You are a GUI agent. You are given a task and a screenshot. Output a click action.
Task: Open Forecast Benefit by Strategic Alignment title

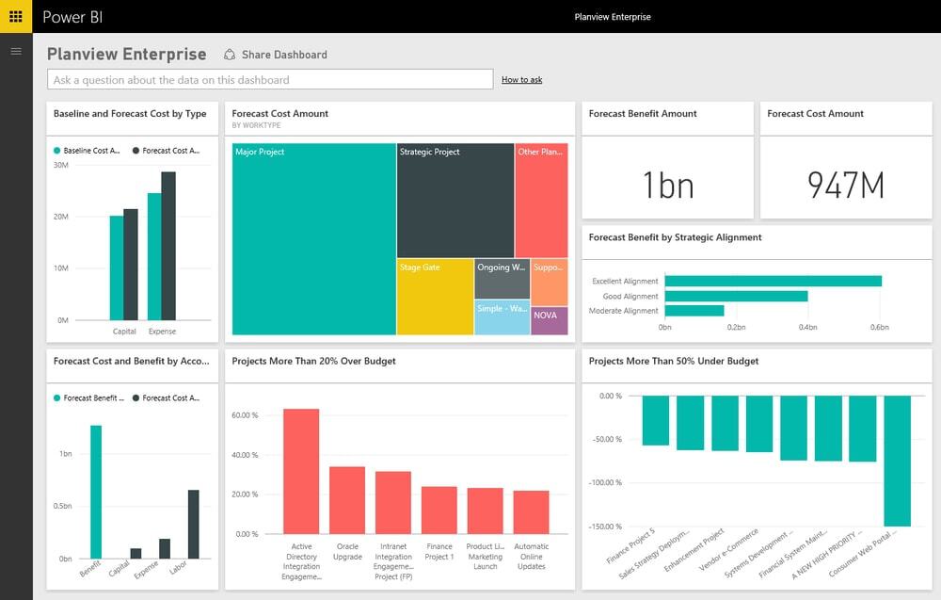click(x=675, y=237)
